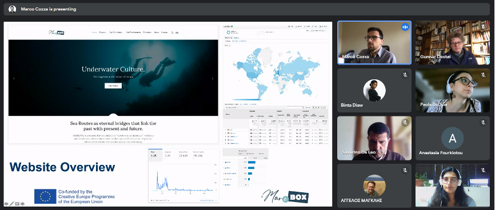Click the muted mic icon on Anastasia Fourkiotou's tile

pyautogui.click(x=483, y=123)
